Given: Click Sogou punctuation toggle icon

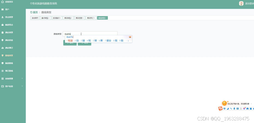Looking at the screenshot, I should pos(231,109).
